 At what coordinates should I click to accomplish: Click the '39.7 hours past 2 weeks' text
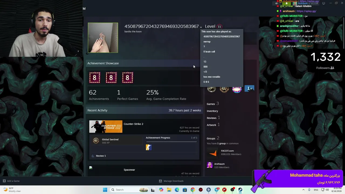185,110
